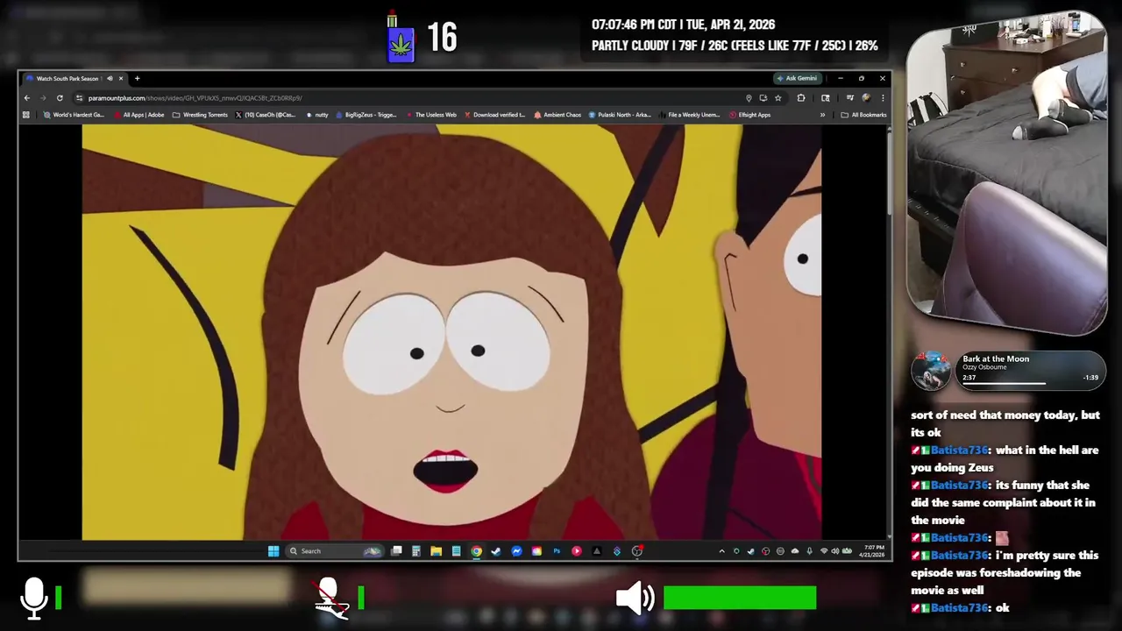Click the taskbar Search box
This screenshot has width=1122, height=631.
[335, 551]
